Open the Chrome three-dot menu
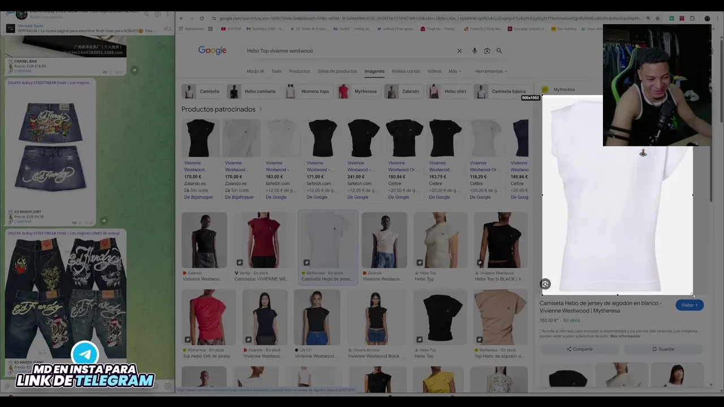The width and height of the screenshot is (724, 407). tap(718, 18)
